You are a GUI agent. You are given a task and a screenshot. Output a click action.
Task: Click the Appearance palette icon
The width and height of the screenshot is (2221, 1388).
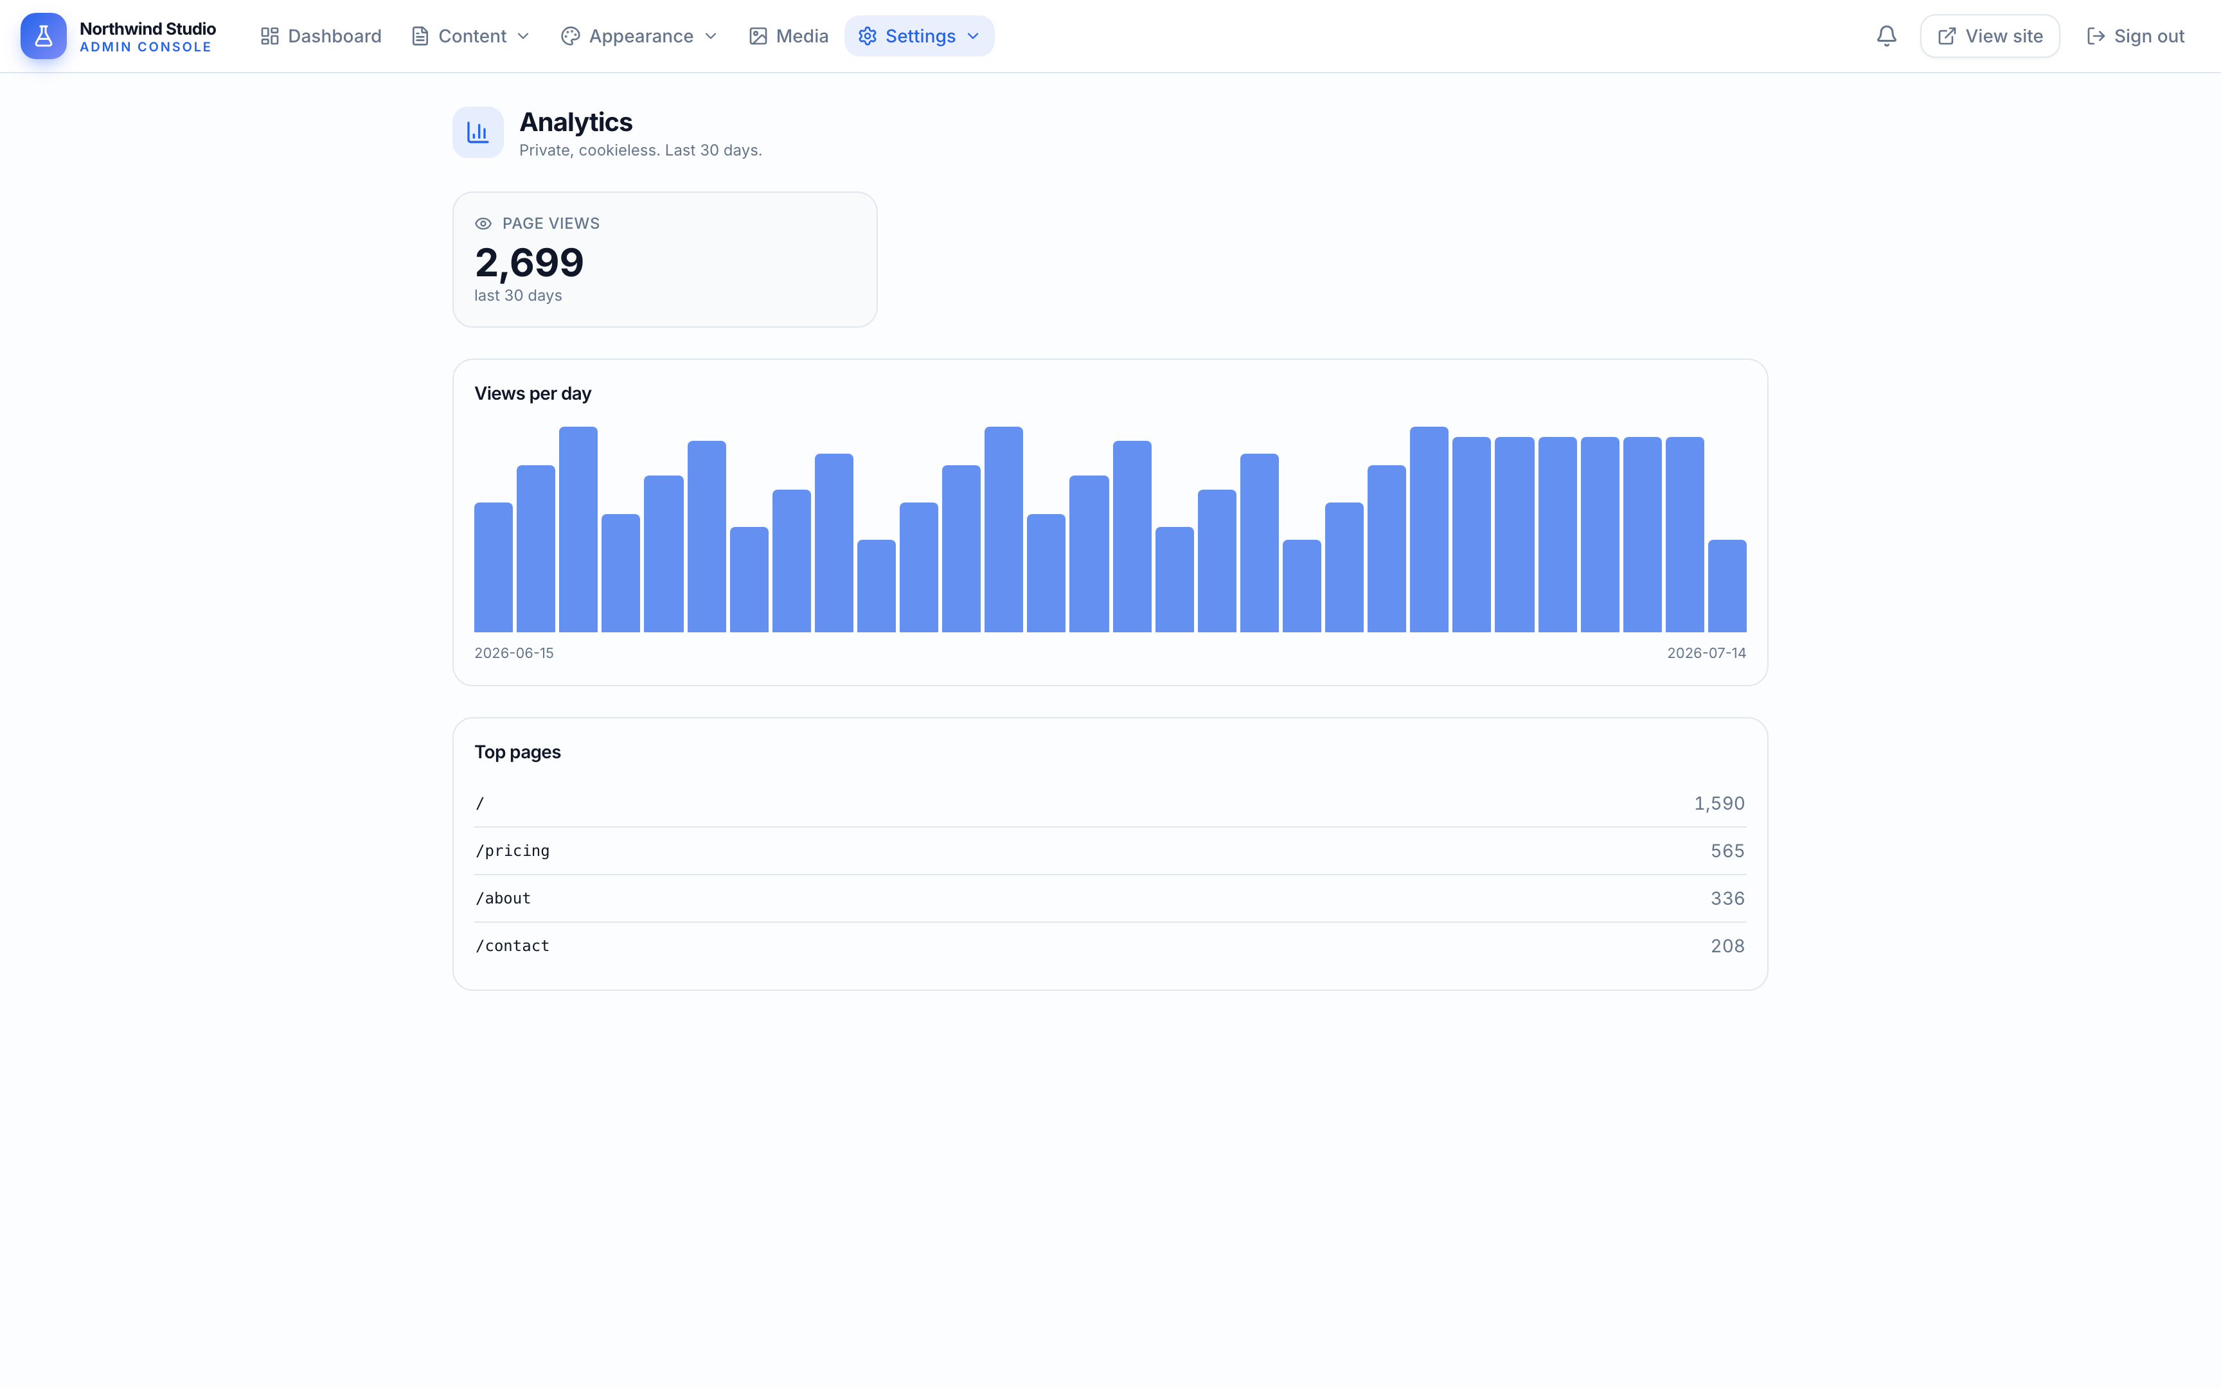pyautogui.click(x=570, y=36)
